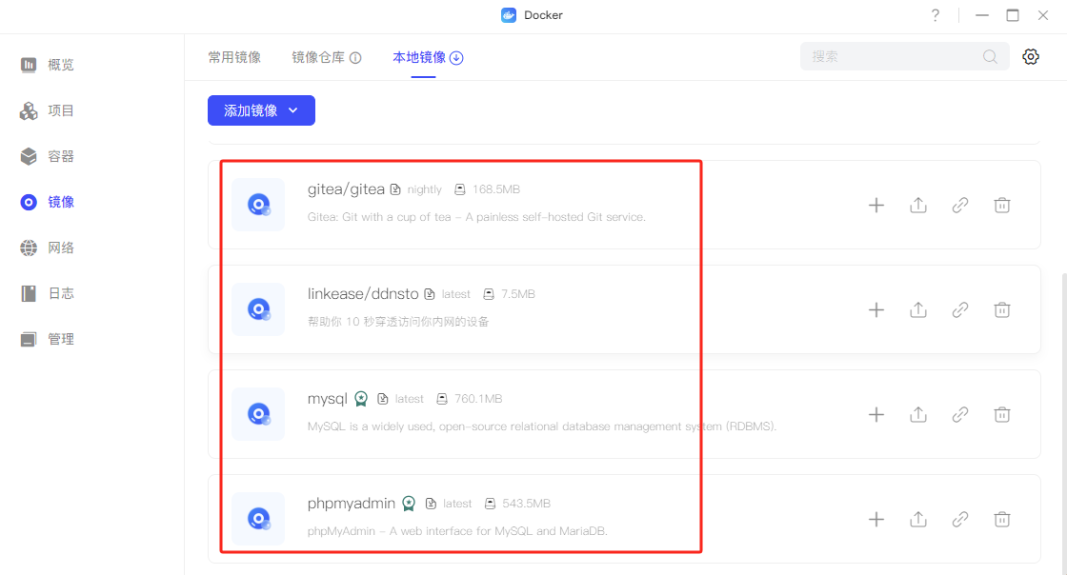Click the phpMyAdmin description text
This screenshot has height=575, width=1067.
[x=457, y=531]
